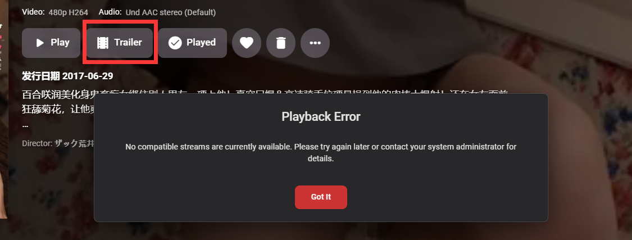632x240 pixels.
Task: Click the Playback Error dialog title
Action: pyautogui.click(x=321, y=116)
